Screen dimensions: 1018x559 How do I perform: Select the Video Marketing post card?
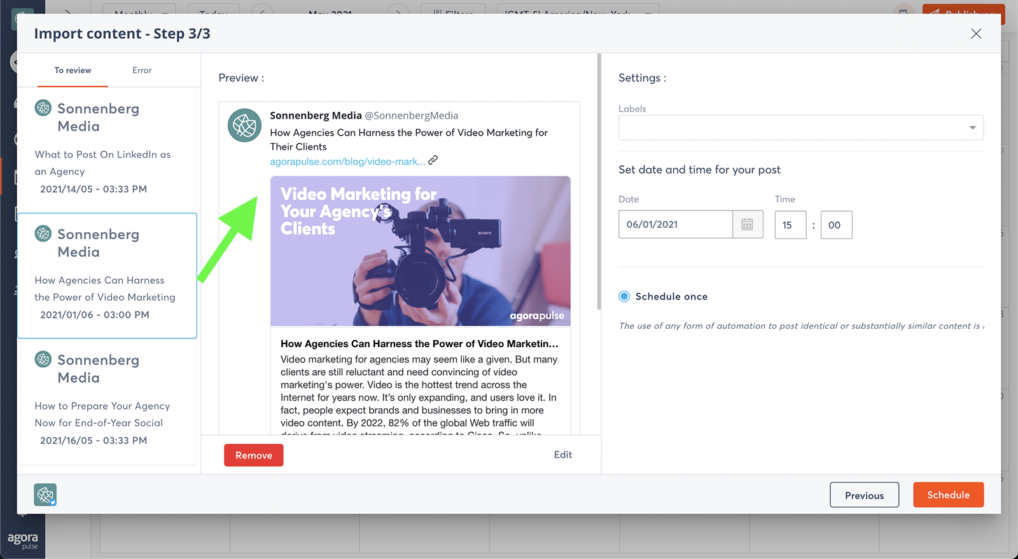click(107, 276)
